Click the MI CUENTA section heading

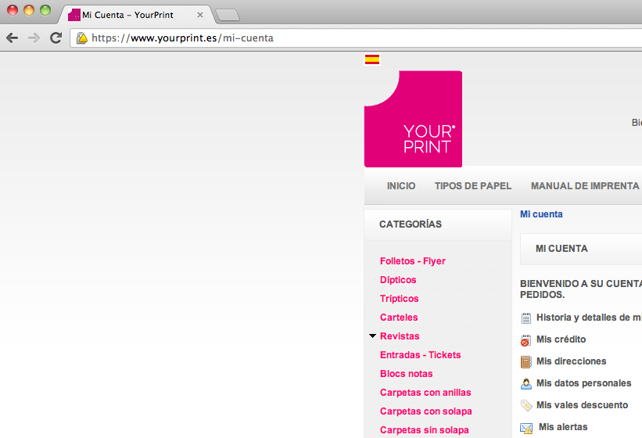coord(561,249)
